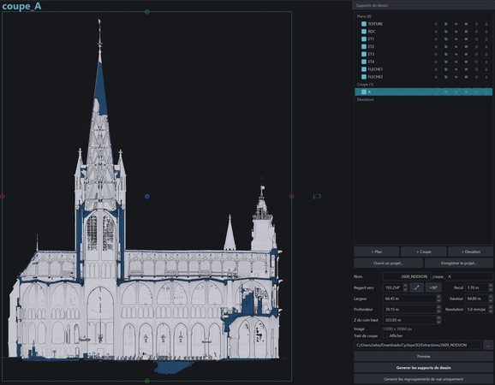Viewport: 495px width, 385px height.
Task: Click the first action icon in the TOITURE row
Action: (x=436, y=24)
